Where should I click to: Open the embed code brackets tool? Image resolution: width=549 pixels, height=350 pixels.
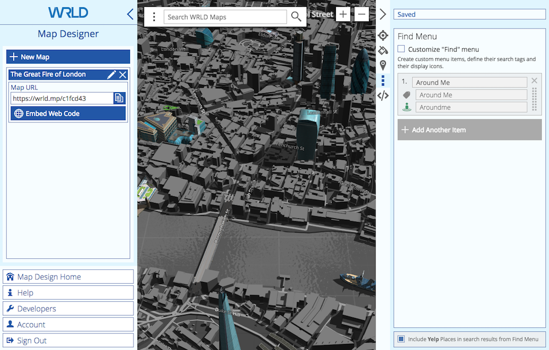(383, 95)
